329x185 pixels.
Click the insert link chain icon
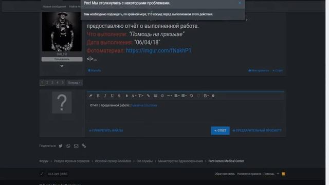tap(148, 96)
